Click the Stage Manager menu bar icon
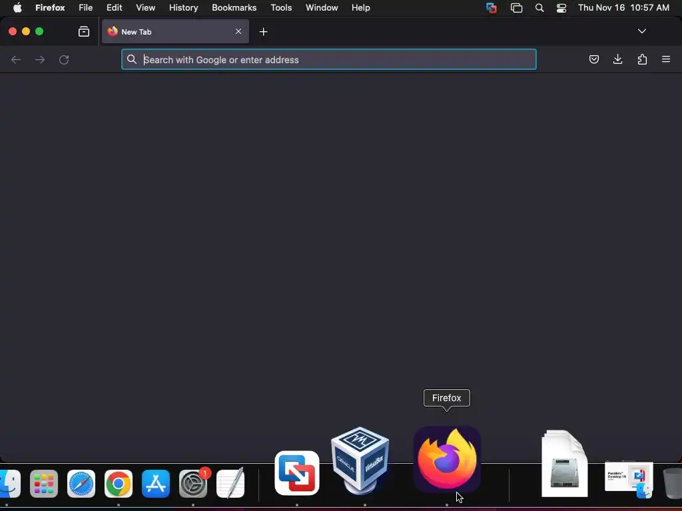Image resolution: width=682 pixels, height=511 pixels. [x=516, y=8]
